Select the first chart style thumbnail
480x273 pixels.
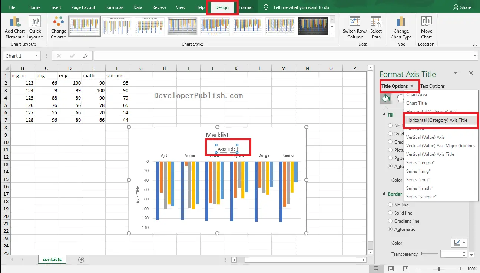click(84, 26)
